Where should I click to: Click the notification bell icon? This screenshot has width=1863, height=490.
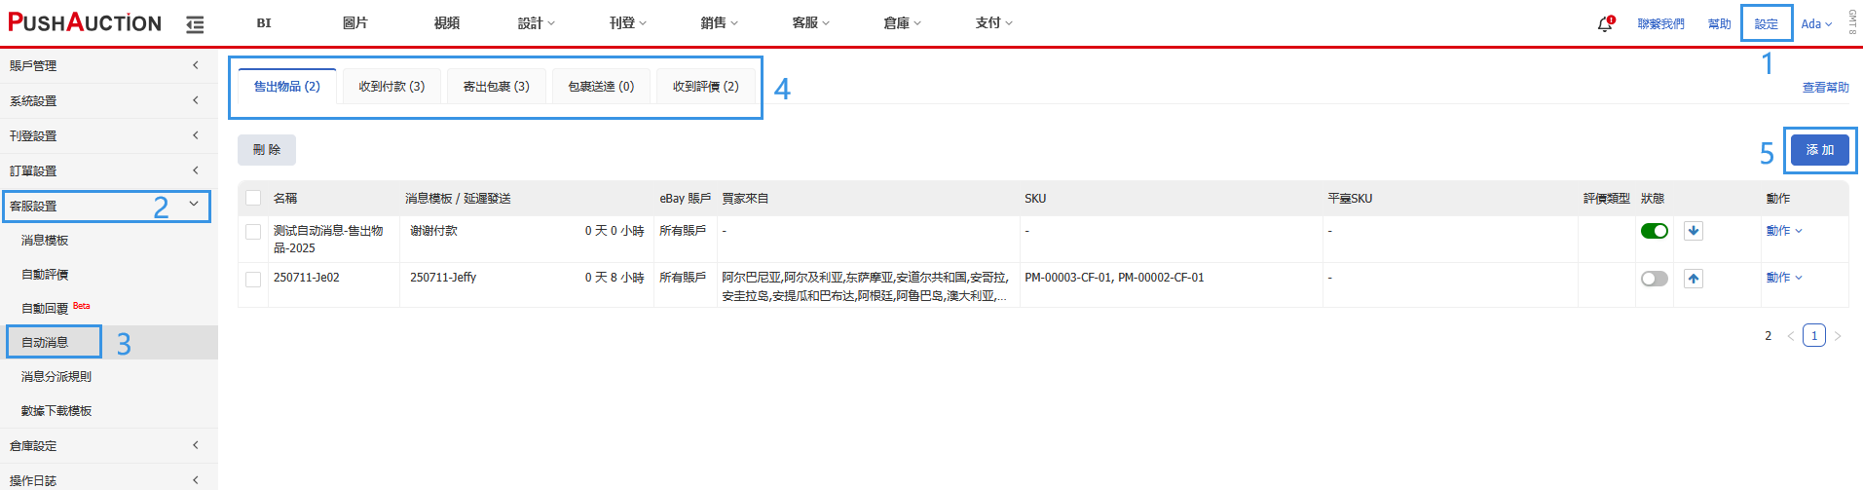pyautogui.click(x=1605, y=24)
